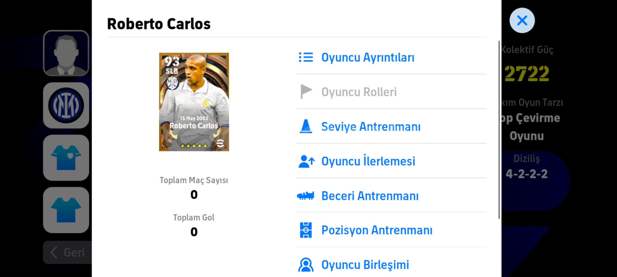Click the flag icon beside Oyuncu Rolleri
The height and width of the screenshot is (277, 617).
pyautogui.click(x=306, y=92)
